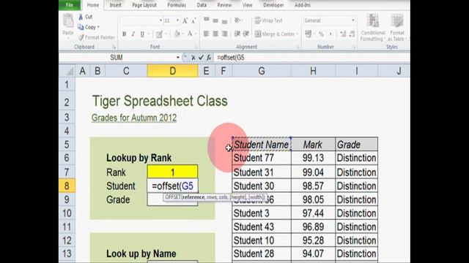
Task: Select the 98.57 mark cell
Action: (x=313, y=186)
